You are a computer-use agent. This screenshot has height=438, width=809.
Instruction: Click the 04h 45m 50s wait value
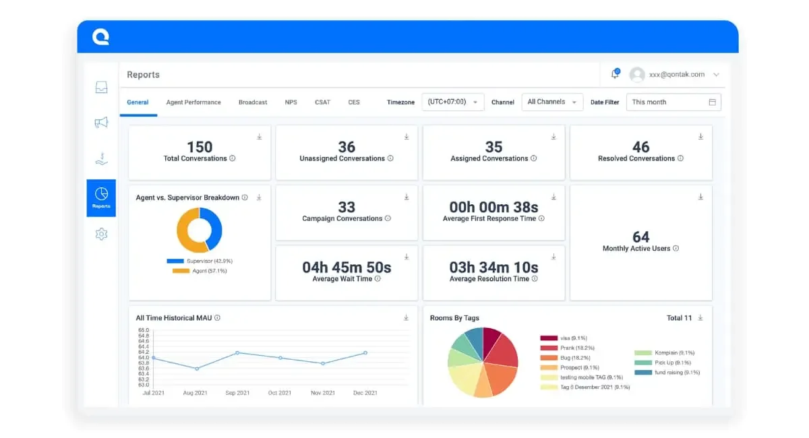tap(347, 268)
